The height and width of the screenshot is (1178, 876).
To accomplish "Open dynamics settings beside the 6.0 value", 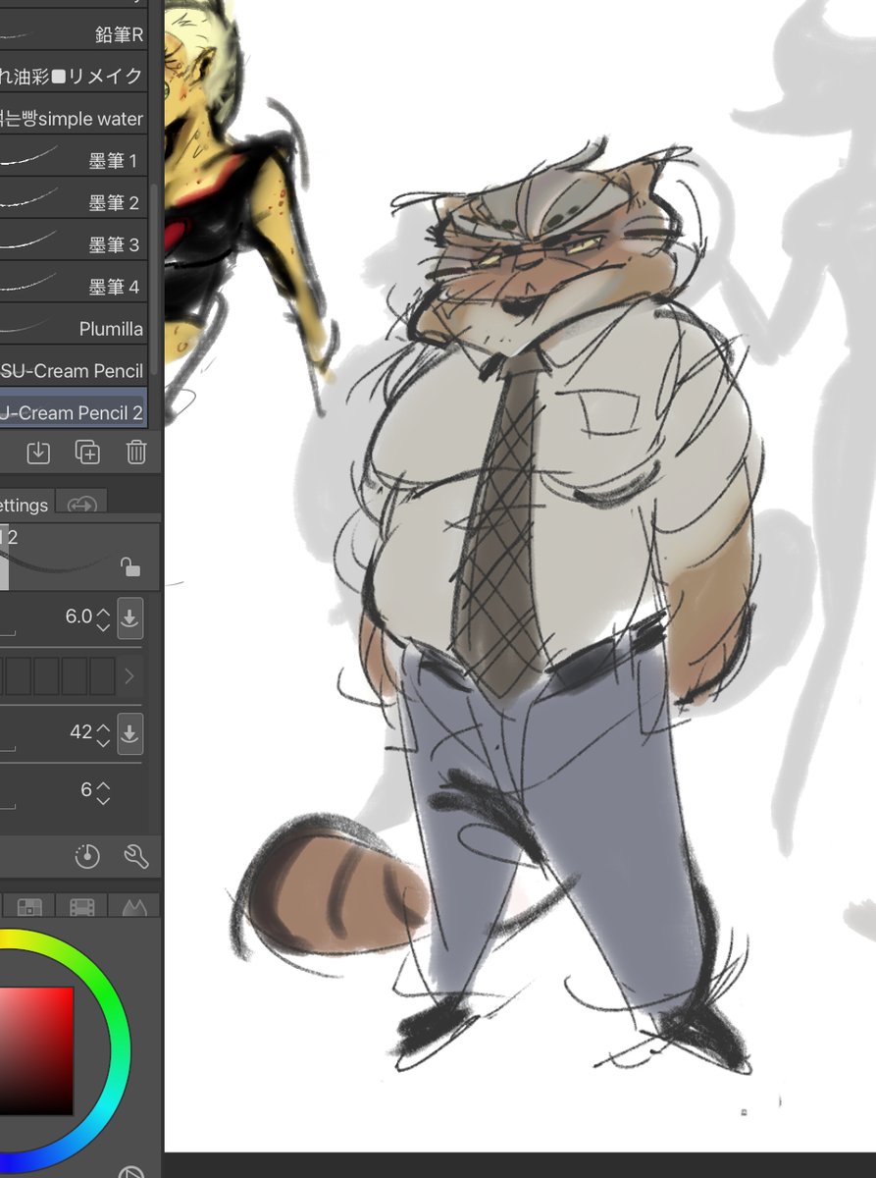I will tap(129, 616).
